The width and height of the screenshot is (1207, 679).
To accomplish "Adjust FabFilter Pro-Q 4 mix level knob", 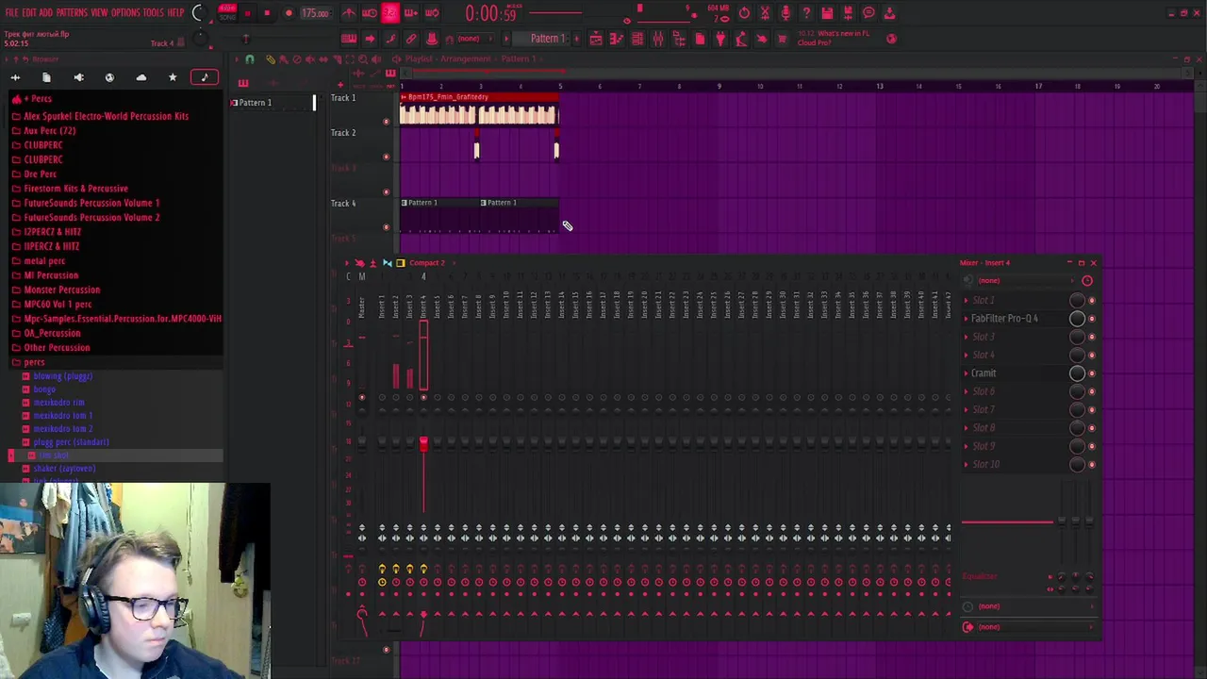I will [1077, 319].
